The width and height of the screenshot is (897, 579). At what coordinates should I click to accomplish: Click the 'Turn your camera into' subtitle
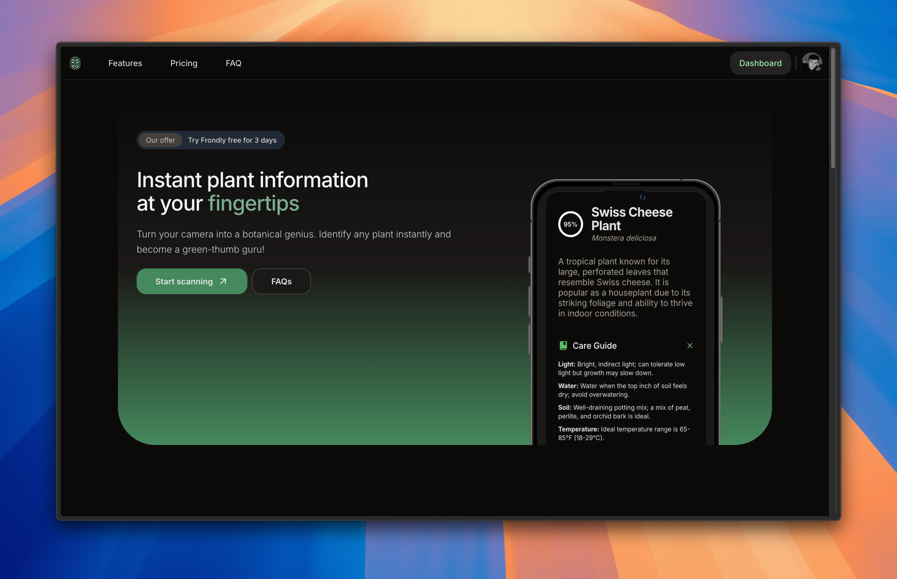294,242
